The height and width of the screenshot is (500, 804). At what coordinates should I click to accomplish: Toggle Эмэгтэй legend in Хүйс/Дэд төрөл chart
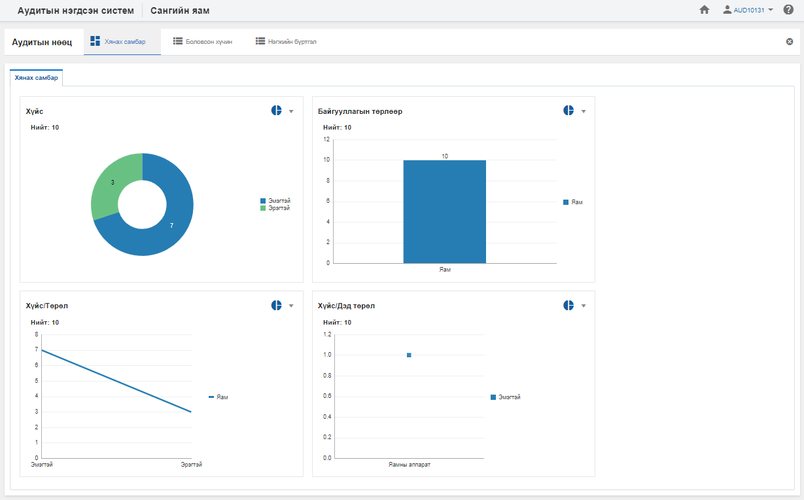505,397
